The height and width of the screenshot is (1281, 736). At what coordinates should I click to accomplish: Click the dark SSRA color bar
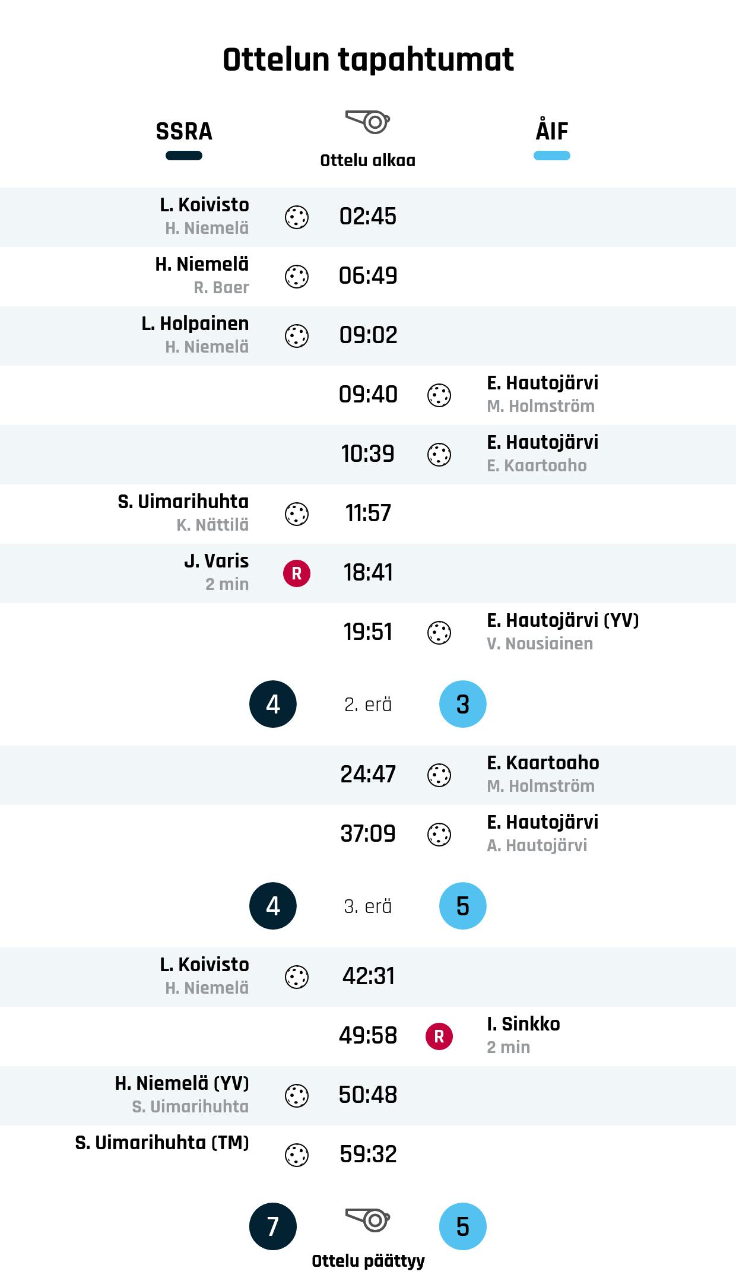click(184, 156)
